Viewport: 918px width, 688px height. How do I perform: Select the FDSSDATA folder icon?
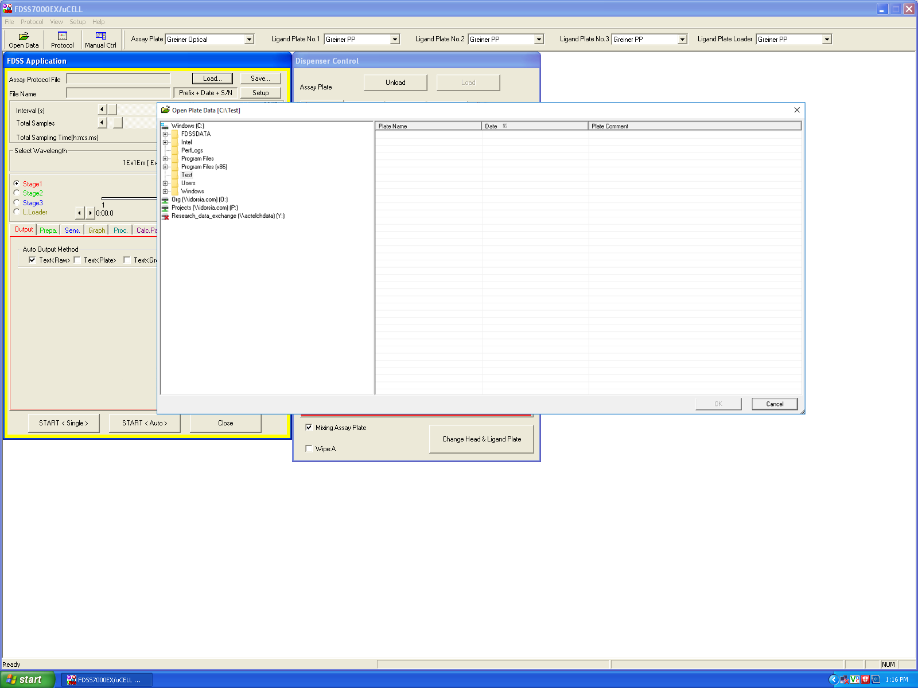175,134
